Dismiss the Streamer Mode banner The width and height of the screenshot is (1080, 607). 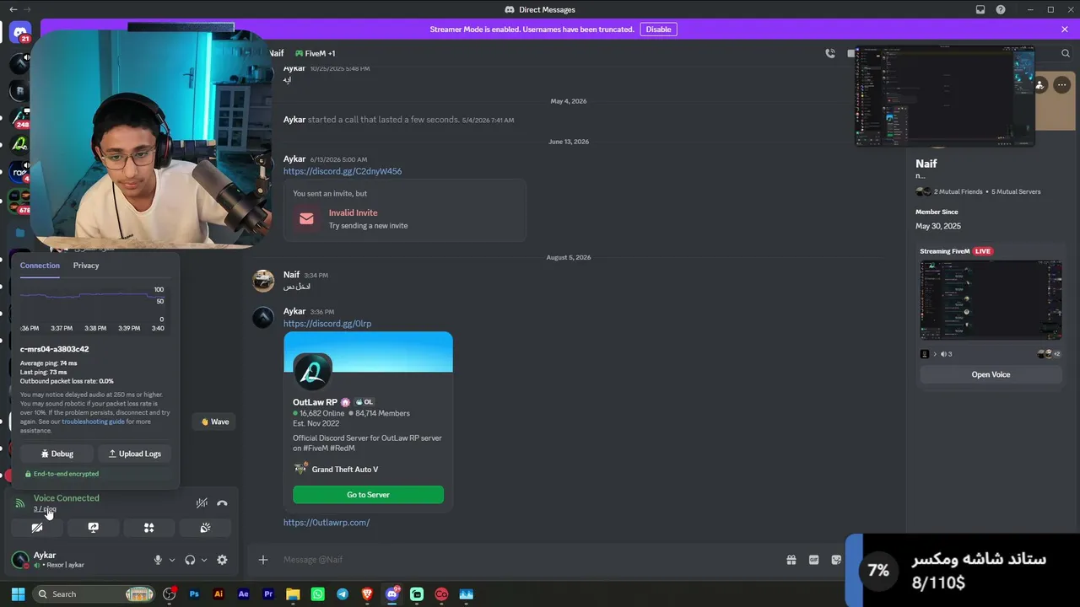[x=1065, y=30]
